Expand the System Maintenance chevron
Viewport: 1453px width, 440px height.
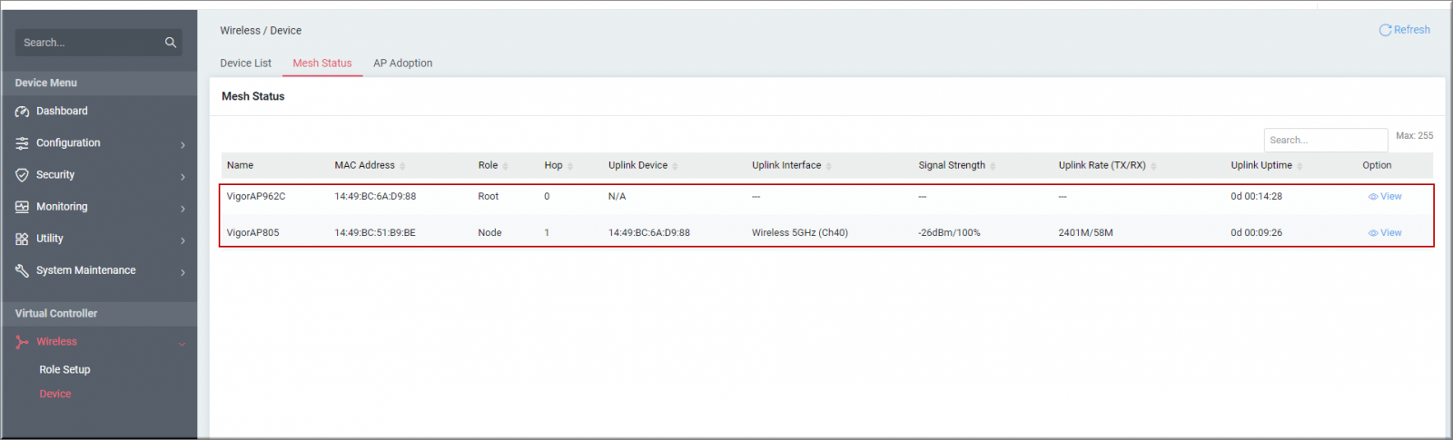coord(183,271)
